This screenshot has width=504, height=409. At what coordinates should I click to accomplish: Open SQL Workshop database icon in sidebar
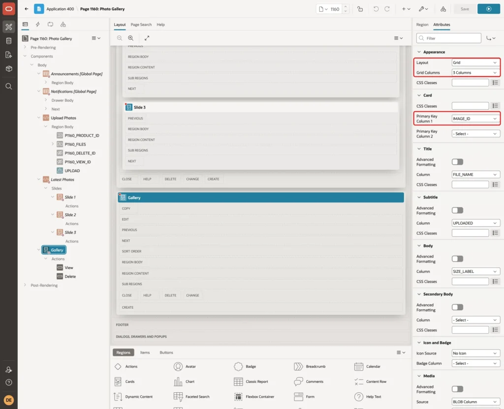[x=9, y=41]
